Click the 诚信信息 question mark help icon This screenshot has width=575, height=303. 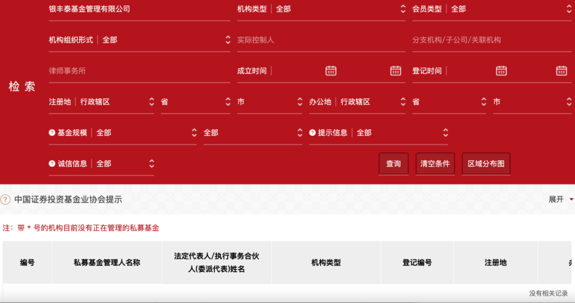pos(52,163)
